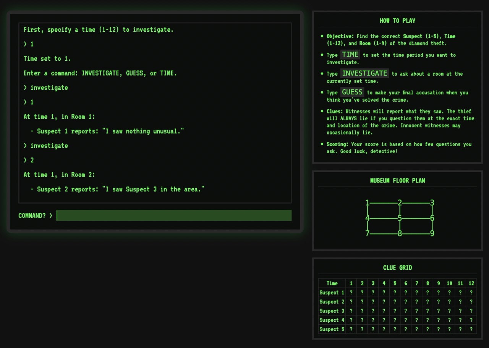Select room 2 on the museum floor plan
Screen dimensions: 489x348
pos(400,203)
